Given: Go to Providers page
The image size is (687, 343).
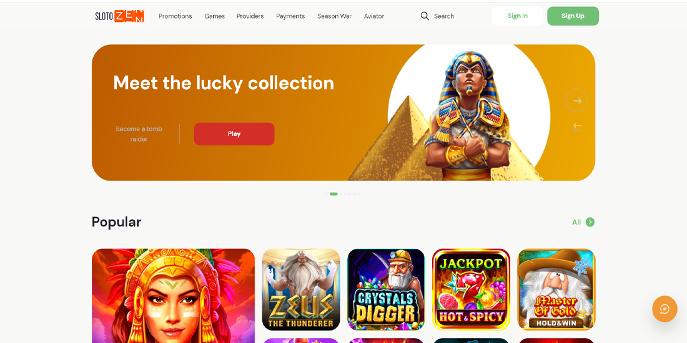Looking at the screenshot, I should point(250,16).
